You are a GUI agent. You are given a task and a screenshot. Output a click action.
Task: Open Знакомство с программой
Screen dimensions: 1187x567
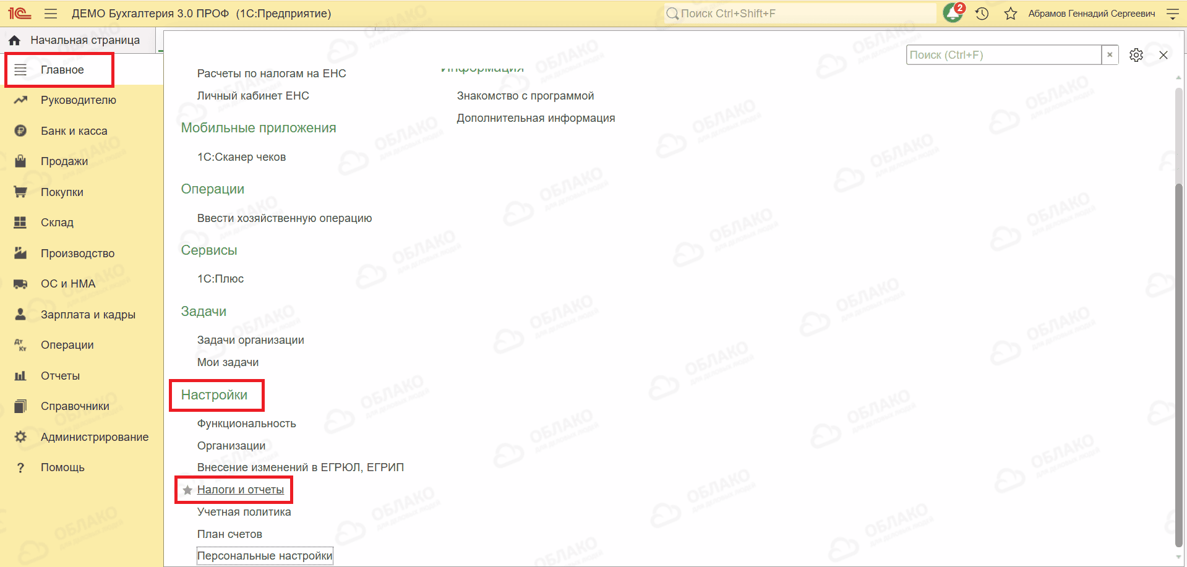click(x=525, y=96)
